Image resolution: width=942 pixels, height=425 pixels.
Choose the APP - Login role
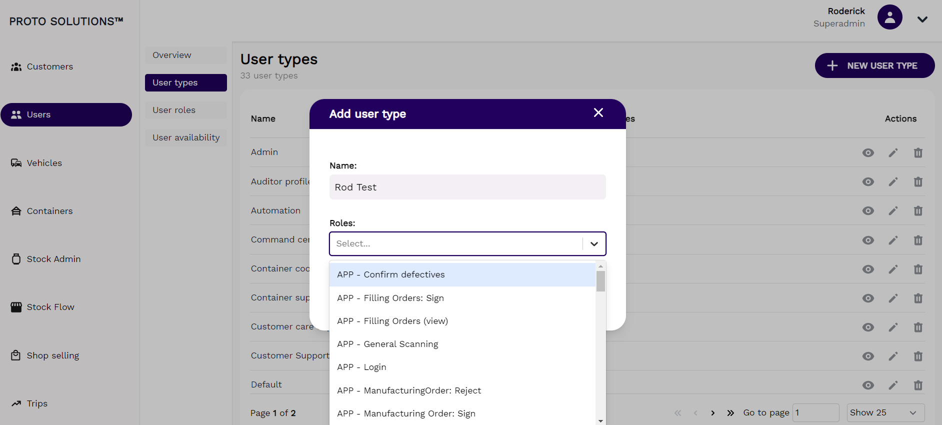pos(462,367)
